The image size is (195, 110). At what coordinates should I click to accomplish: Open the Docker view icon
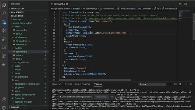[4, 64]
